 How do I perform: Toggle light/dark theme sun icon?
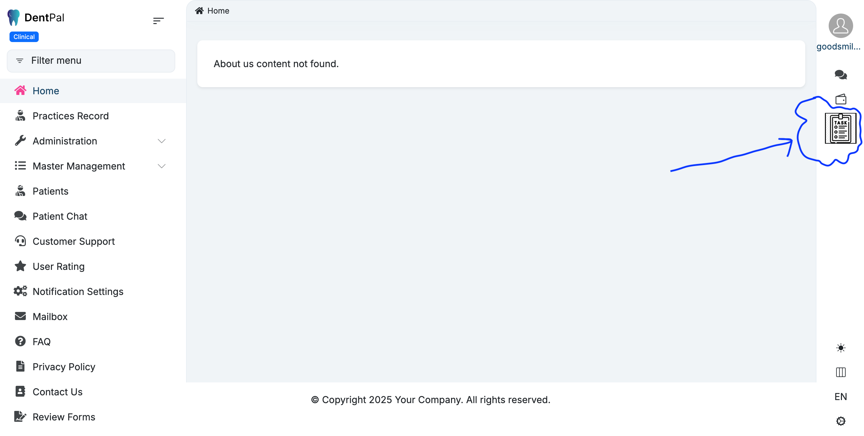coord(841,348)
